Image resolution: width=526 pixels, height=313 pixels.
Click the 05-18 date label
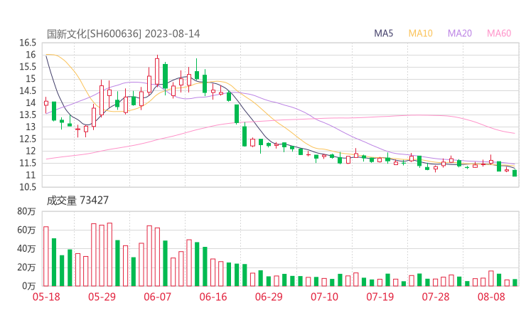46,297
